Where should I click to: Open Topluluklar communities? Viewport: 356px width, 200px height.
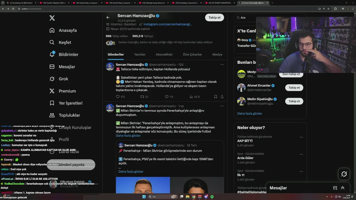pos(65,115)
